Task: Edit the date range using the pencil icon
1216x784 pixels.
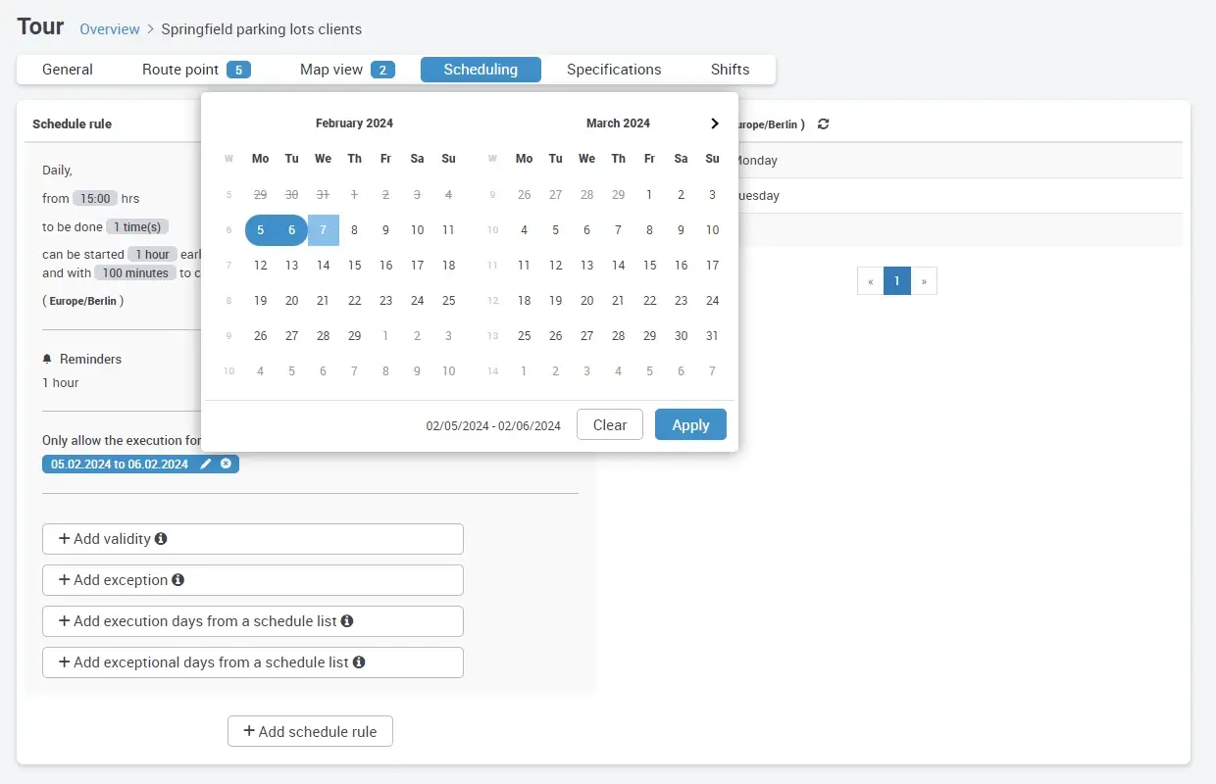Action: [x=206, y=464]
